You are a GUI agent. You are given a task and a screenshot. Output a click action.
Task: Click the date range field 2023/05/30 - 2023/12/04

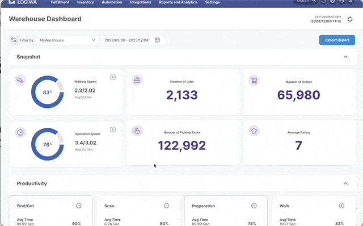point(132,40)
